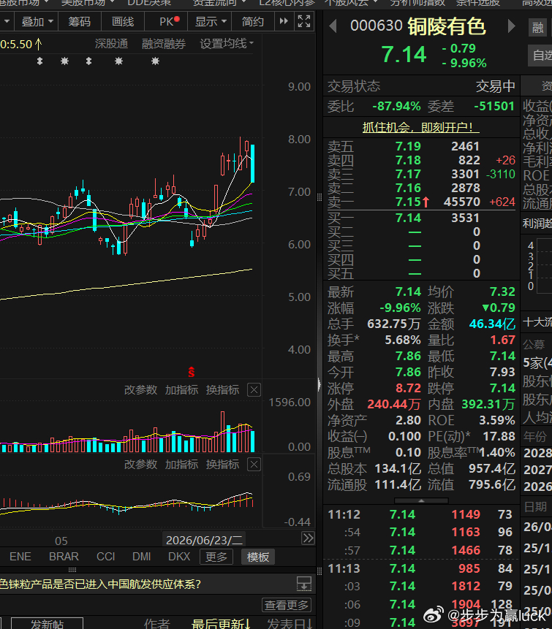
Task: Click the 筹码 chip distribution button
Action: [80, 22]
